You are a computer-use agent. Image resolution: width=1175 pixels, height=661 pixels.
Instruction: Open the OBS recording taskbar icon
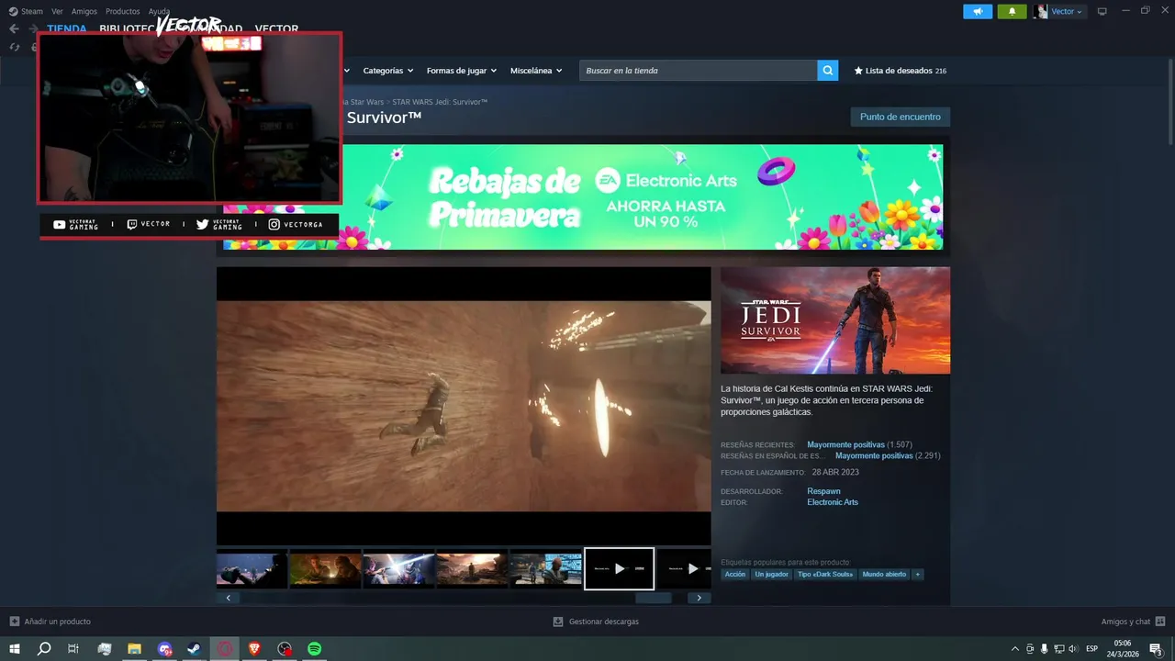pyautogui.click(x=285, y=649)
